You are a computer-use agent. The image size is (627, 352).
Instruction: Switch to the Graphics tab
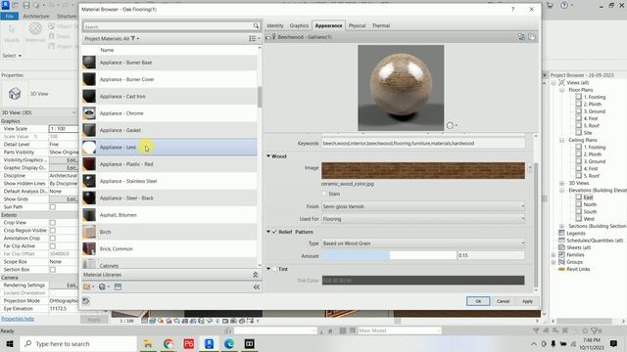pyautogui.click(x=299, y=25)
